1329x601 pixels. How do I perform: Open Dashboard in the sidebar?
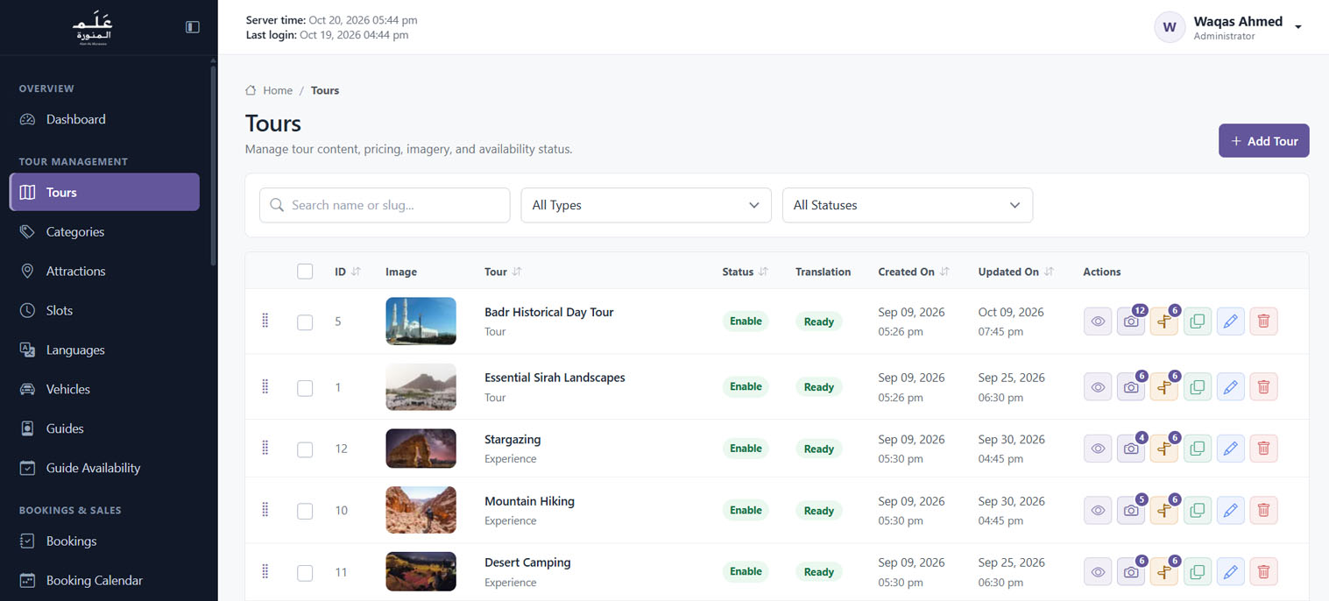[x=104, y=119]
